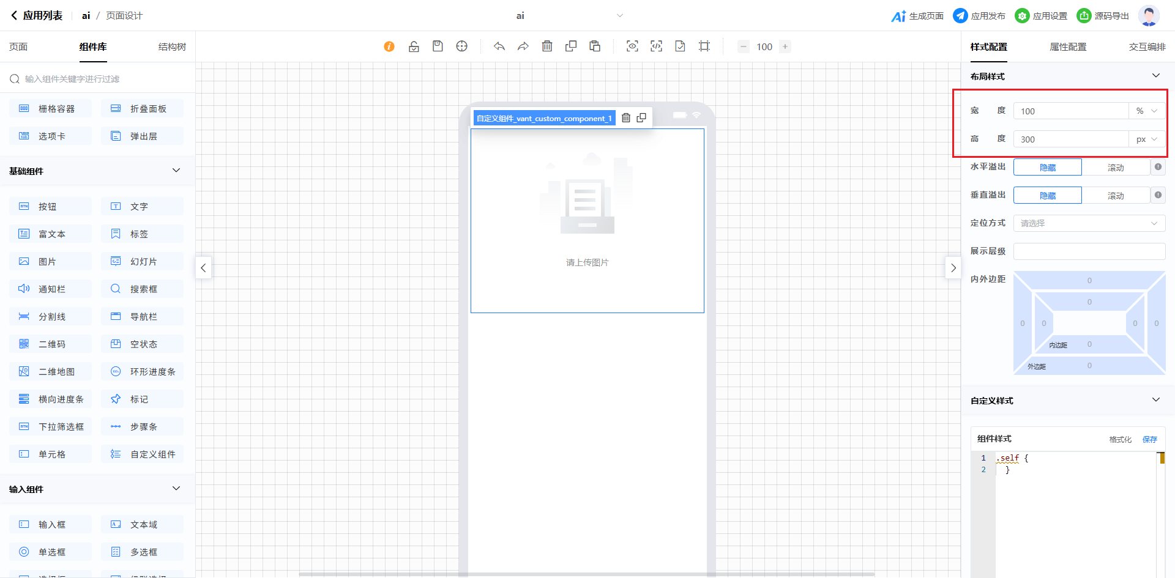Switch to the 结构树 tab

172,47
